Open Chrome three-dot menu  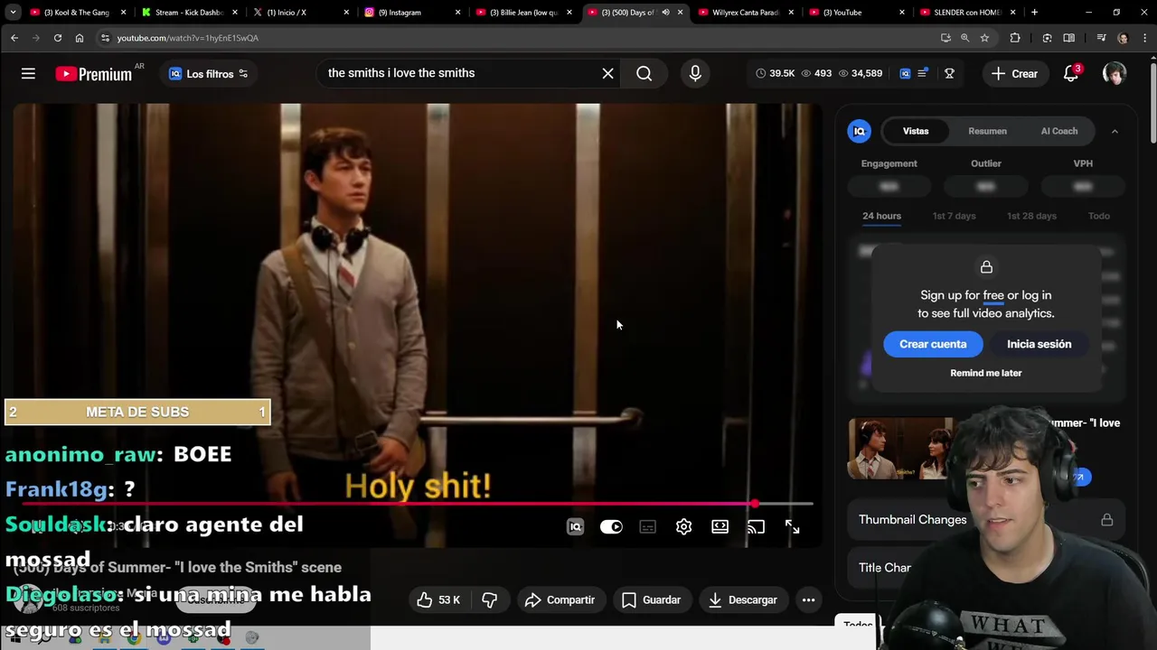pos(1145,38)
